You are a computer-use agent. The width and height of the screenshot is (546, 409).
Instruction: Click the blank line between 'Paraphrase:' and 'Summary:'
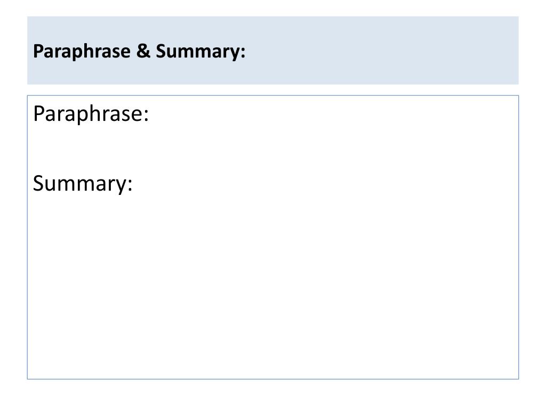(x=273, y=149)
